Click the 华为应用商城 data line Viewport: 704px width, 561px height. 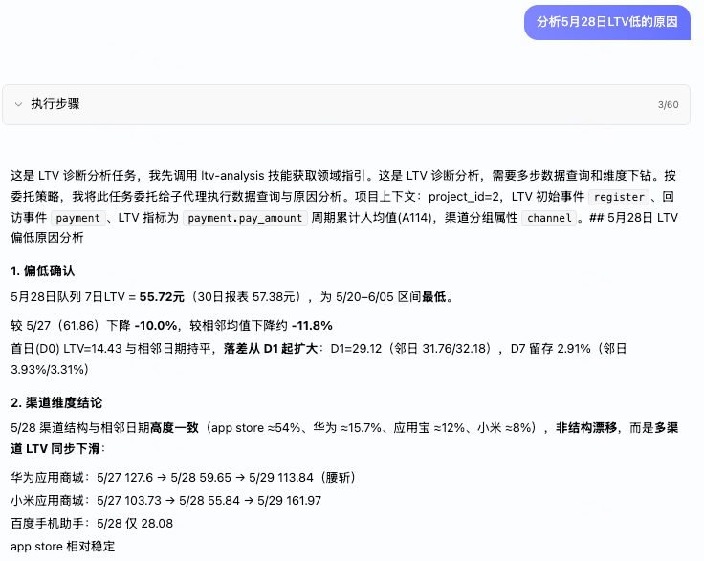coord(184,477)
